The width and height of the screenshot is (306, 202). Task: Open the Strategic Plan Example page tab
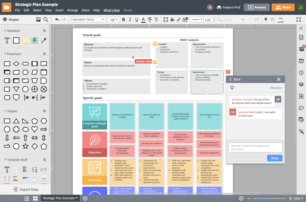coord(60,198)
